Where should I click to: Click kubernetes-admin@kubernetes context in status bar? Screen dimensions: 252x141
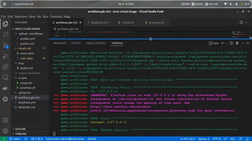click(65, 139)
